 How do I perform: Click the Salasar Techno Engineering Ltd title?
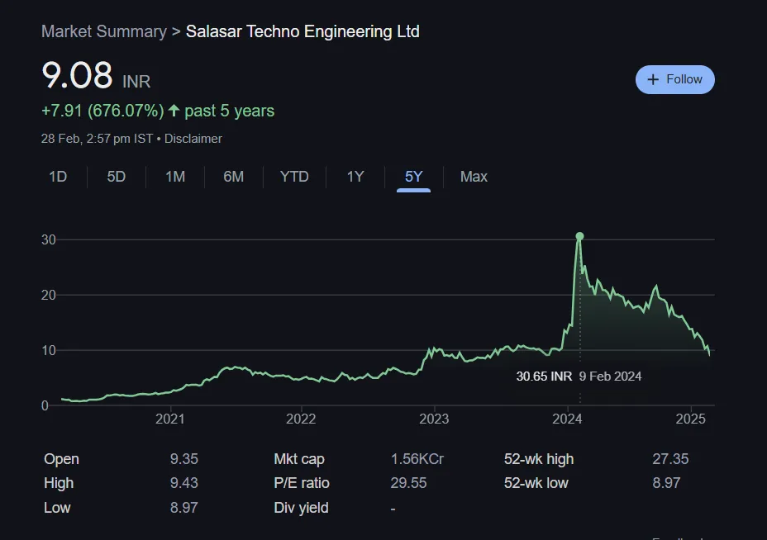303,31
